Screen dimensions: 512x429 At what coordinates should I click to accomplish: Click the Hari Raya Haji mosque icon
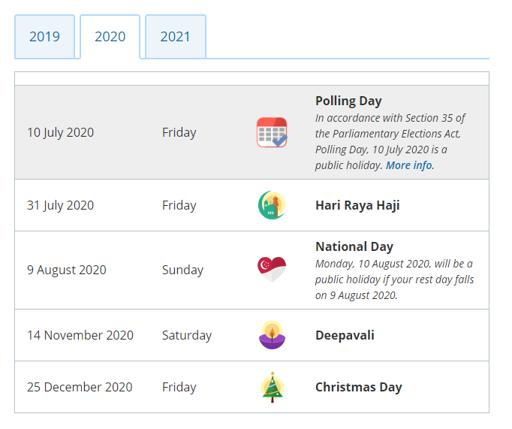click(x=272, y=205)
